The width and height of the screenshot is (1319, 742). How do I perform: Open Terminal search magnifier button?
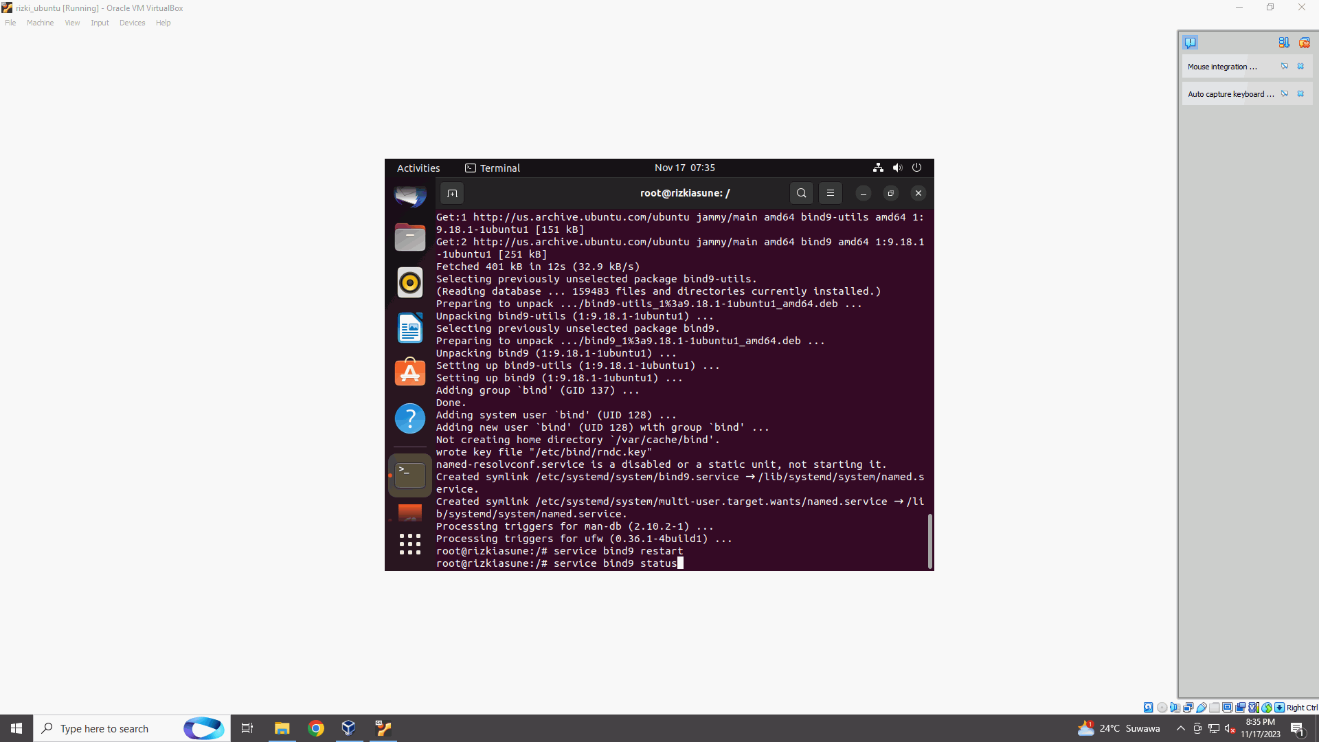point(802,193)
